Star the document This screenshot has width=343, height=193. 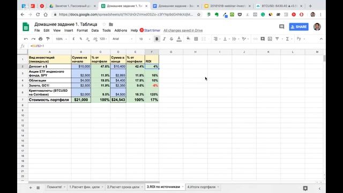pyautogui.click(x=104, y=24)
